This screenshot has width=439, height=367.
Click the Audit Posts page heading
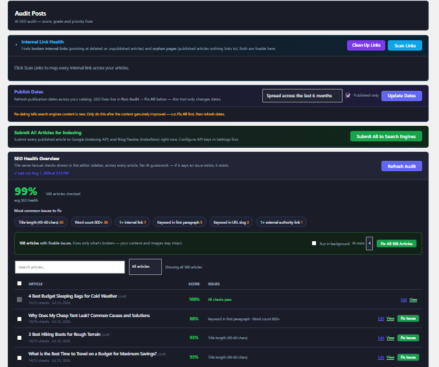(x=30, y=14)
